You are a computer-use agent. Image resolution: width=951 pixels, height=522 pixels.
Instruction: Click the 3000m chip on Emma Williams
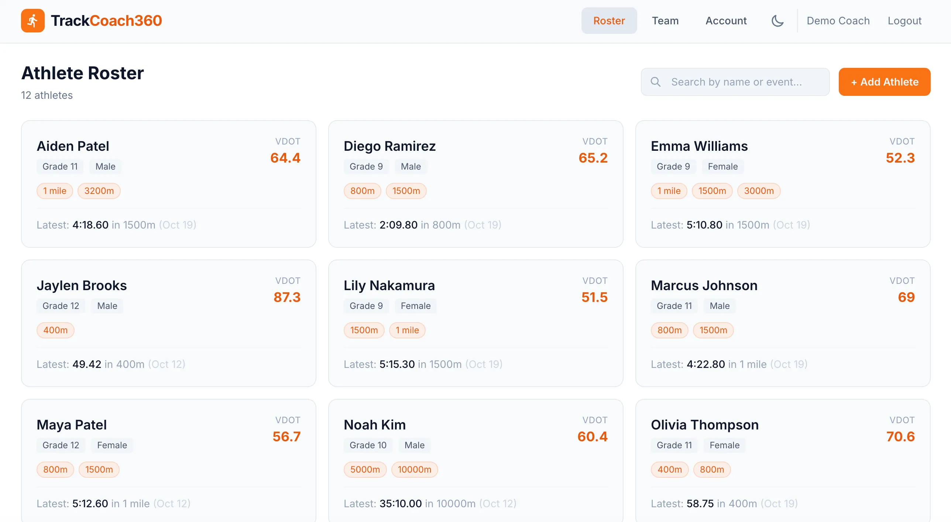(x=759, y=191)
